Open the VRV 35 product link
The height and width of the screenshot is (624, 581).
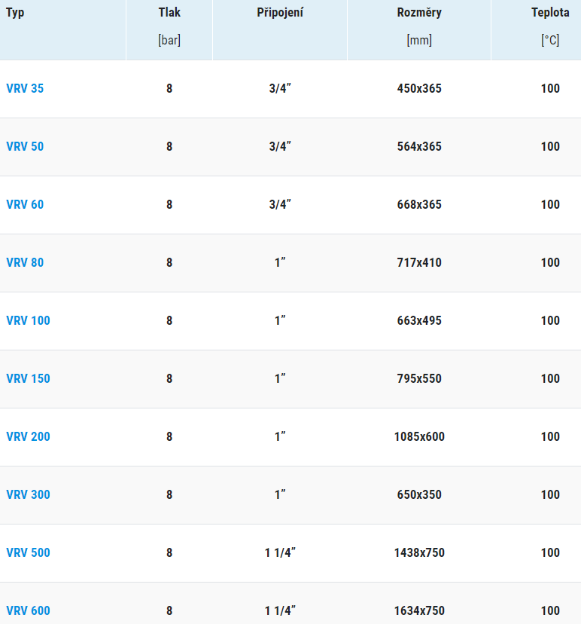point(25,88)
